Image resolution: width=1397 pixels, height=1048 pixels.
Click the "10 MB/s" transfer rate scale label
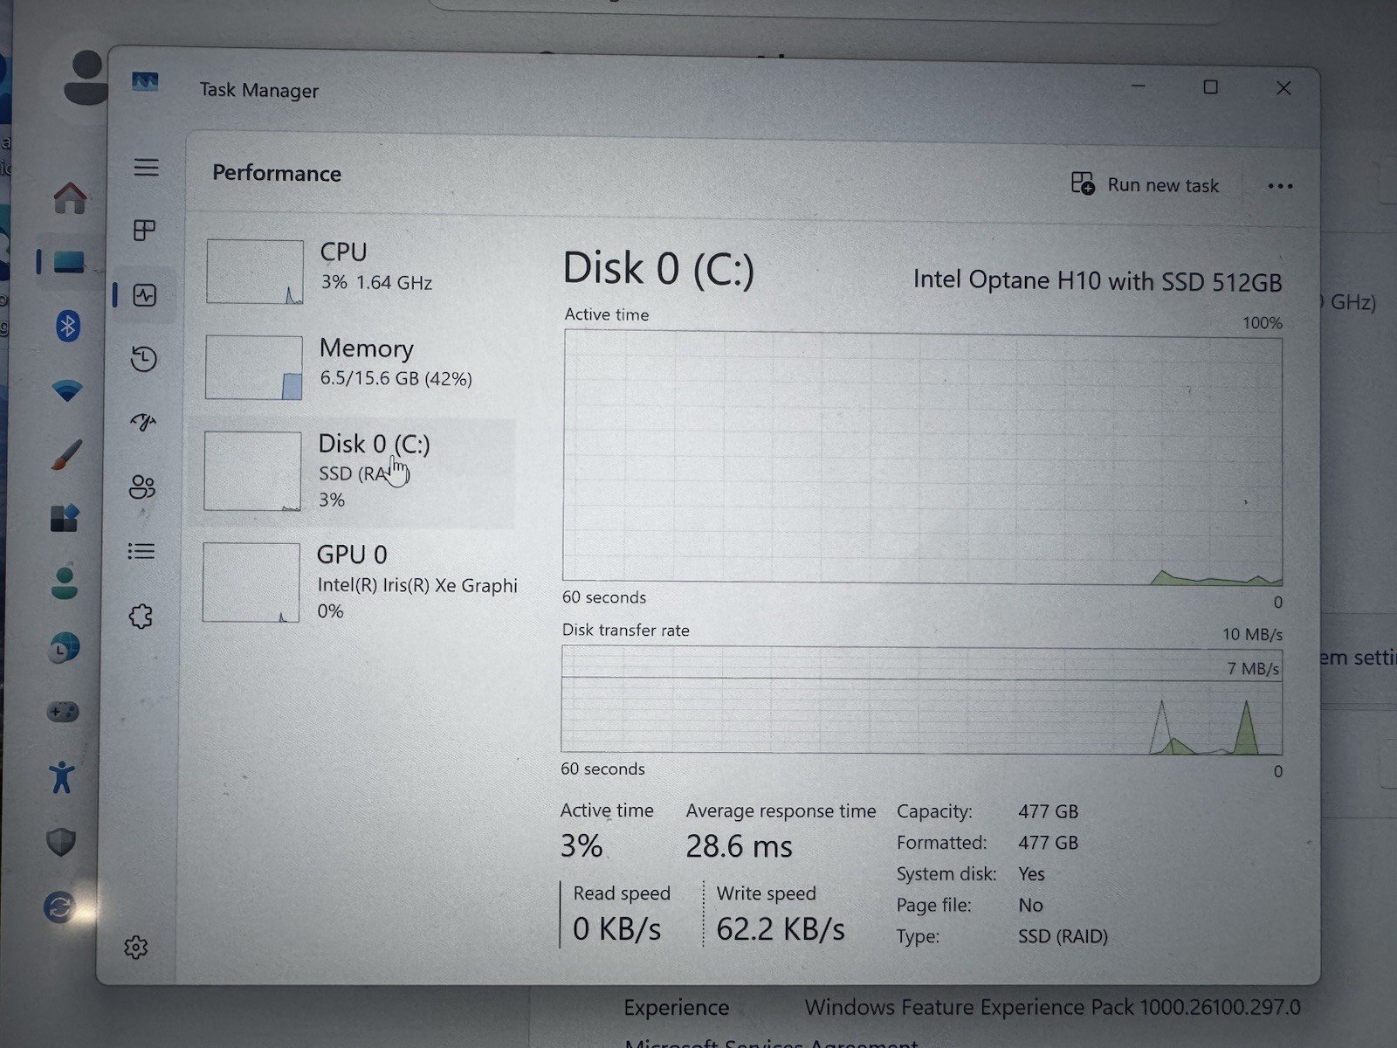1252,634
